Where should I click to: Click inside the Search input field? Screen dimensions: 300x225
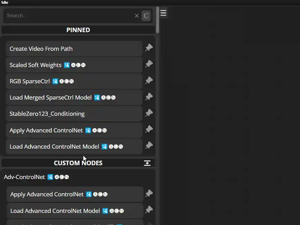tap(69, 16)
